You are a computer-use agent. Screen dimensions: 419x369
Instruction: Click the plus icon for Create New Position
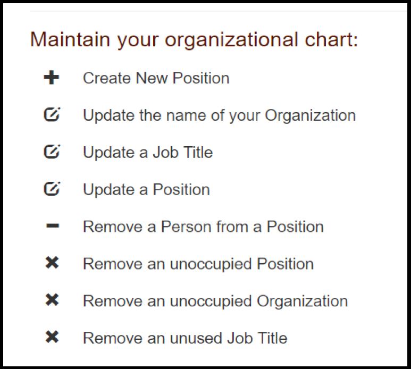[x=51, y=78]
